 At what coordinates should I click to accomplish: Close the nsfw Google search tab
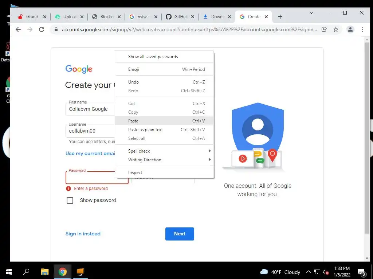pos(156,17)
